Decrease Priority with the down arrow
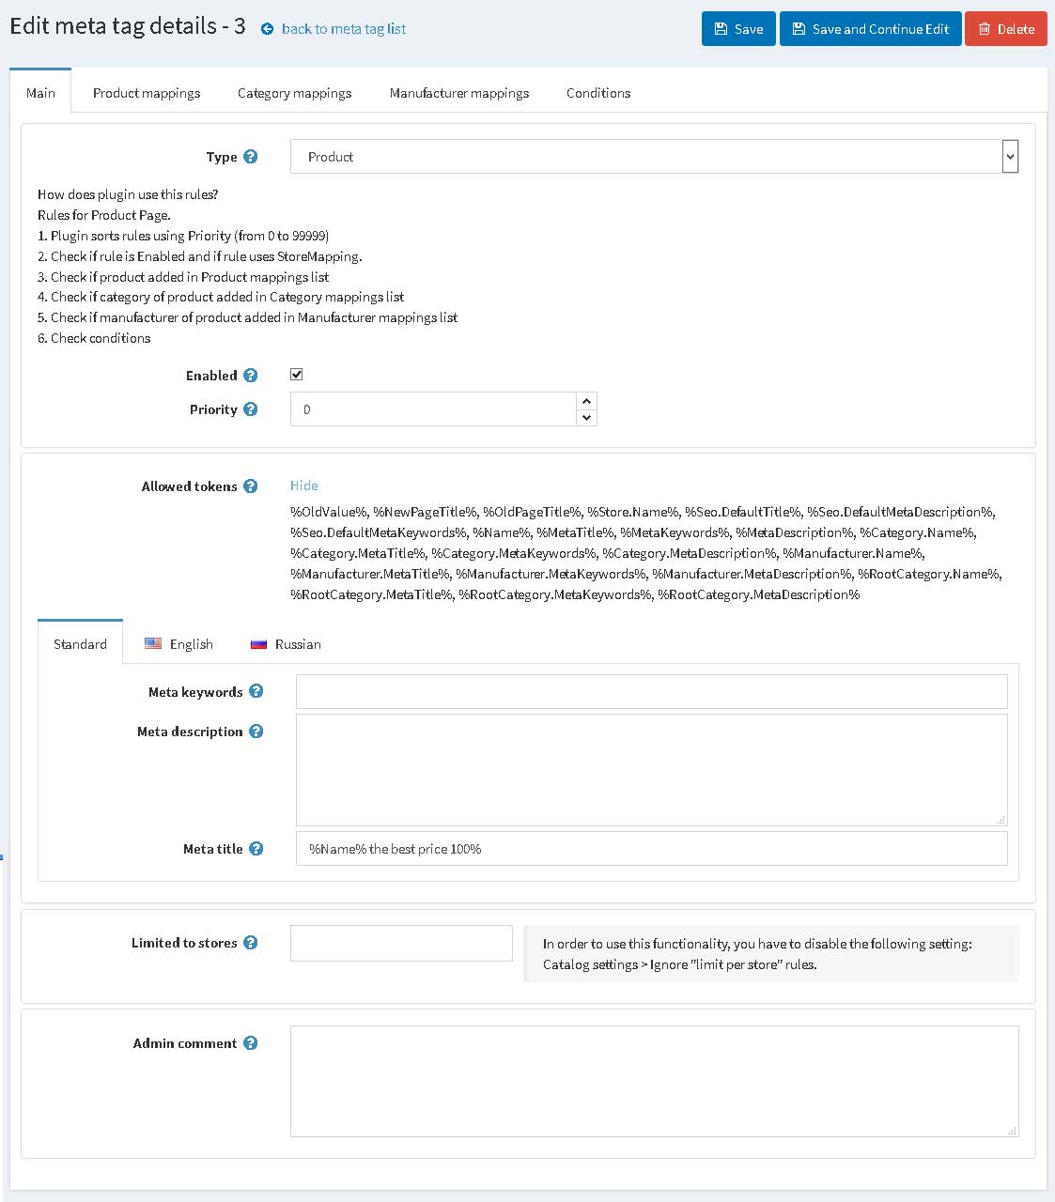The image size is (1055, 1202). click(x=586, y=418)
